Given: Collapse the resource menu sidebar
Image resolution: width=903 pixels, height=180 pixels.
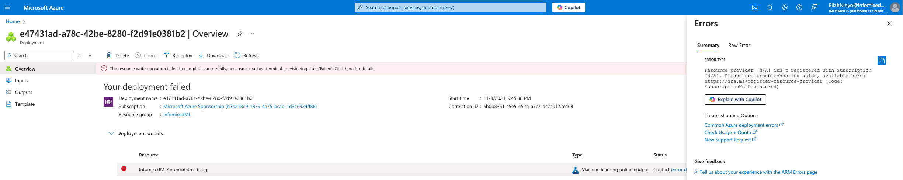Looking at the screenshot, I should click(90, 55).
